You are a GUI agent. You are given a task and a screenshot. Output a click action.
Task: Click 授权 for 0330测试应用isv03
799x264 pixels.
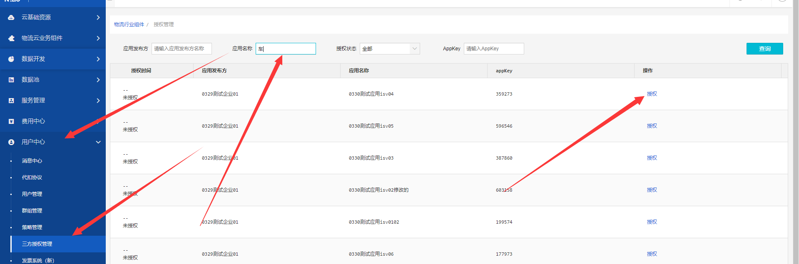click(x=652, y=158)
